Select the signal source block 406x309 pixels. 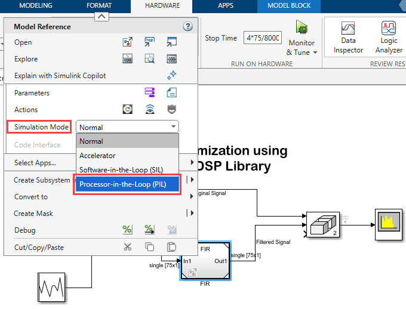tap(51, 287)
